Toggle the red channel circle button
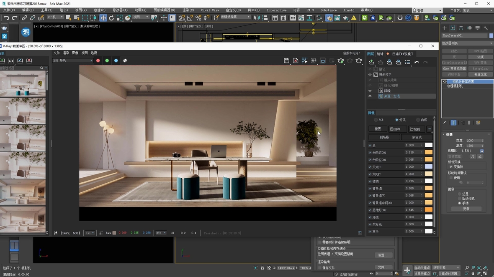Screen dimensions: 494x277 98,60
